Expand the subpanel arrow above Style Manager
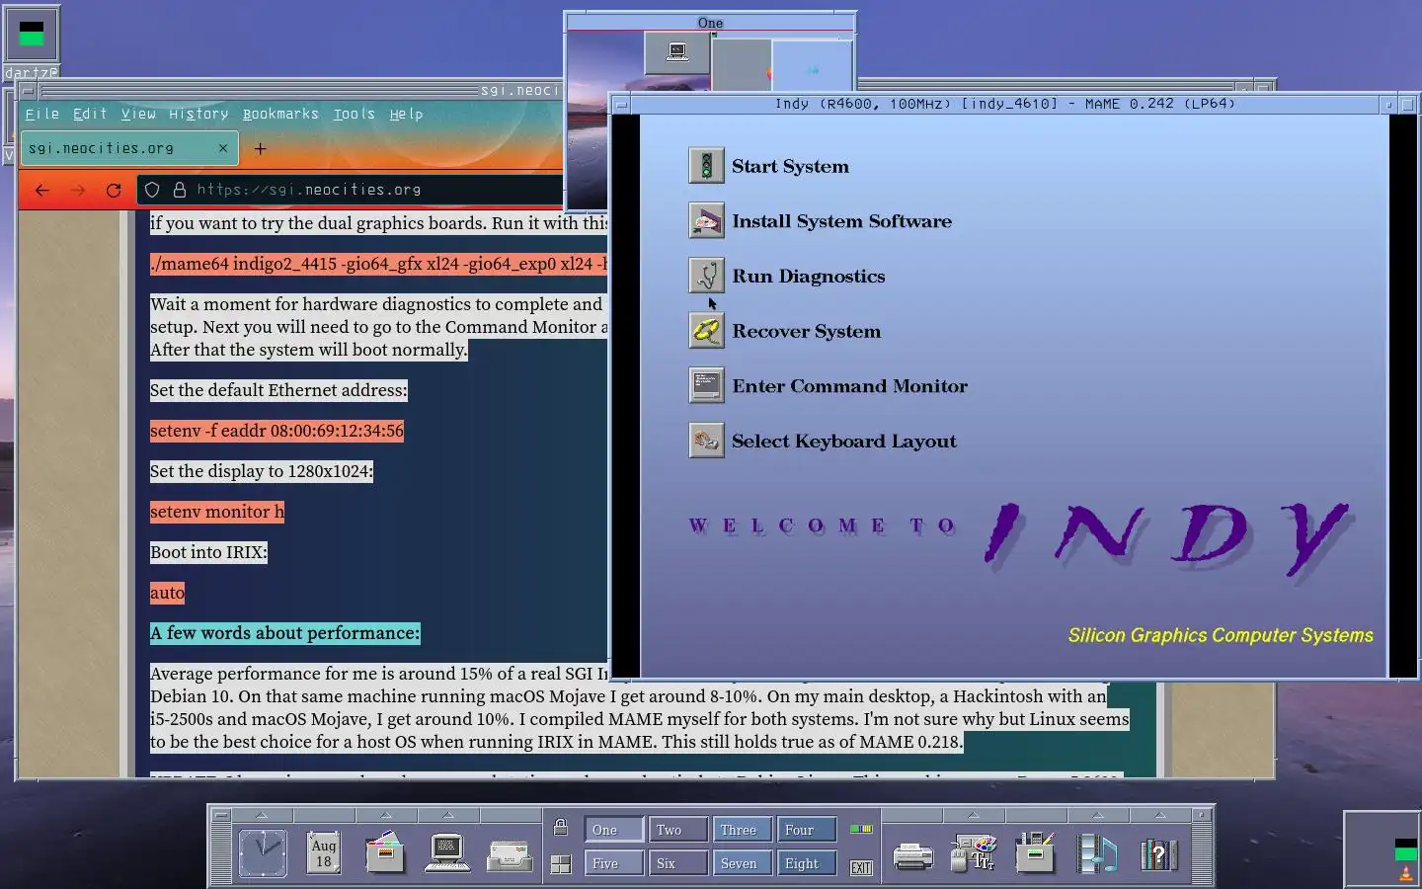 [973, 815]
